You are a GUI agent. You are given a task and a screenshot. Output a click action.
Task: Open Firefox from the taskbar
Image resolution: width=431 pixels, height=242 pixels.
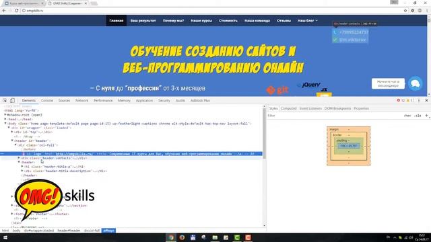pos(182,237)
